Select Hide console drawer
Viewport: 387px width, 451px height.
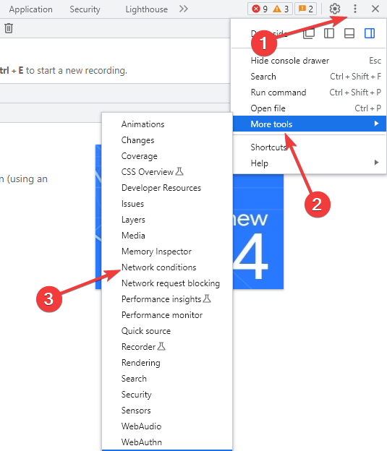289,61
